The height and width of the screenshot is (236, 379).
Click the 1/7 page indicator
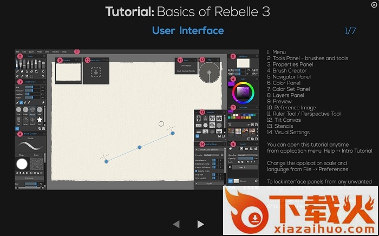tap(350, 31)
